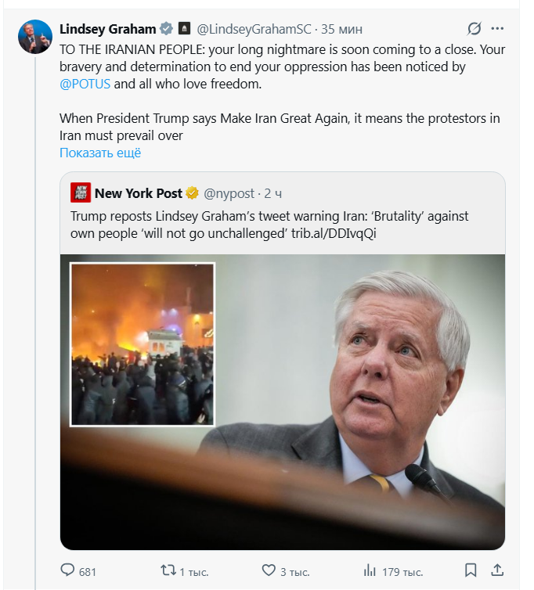The image size is (534, 590).
Task: Open the @LindseyGrahamSC handle link
Action: click(x=253, y=29)
